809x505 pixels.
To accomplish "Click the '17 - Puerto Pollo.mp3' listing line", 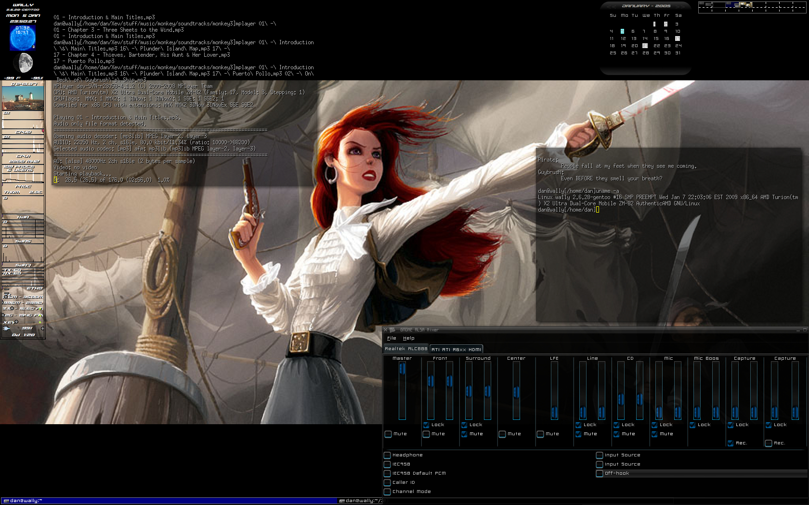I will pos(84,61).
